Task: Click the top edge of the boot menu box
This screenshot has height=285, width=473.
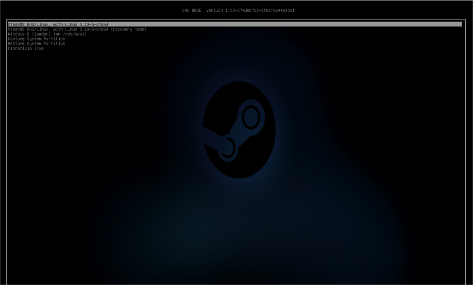Action: pos(228,20)
